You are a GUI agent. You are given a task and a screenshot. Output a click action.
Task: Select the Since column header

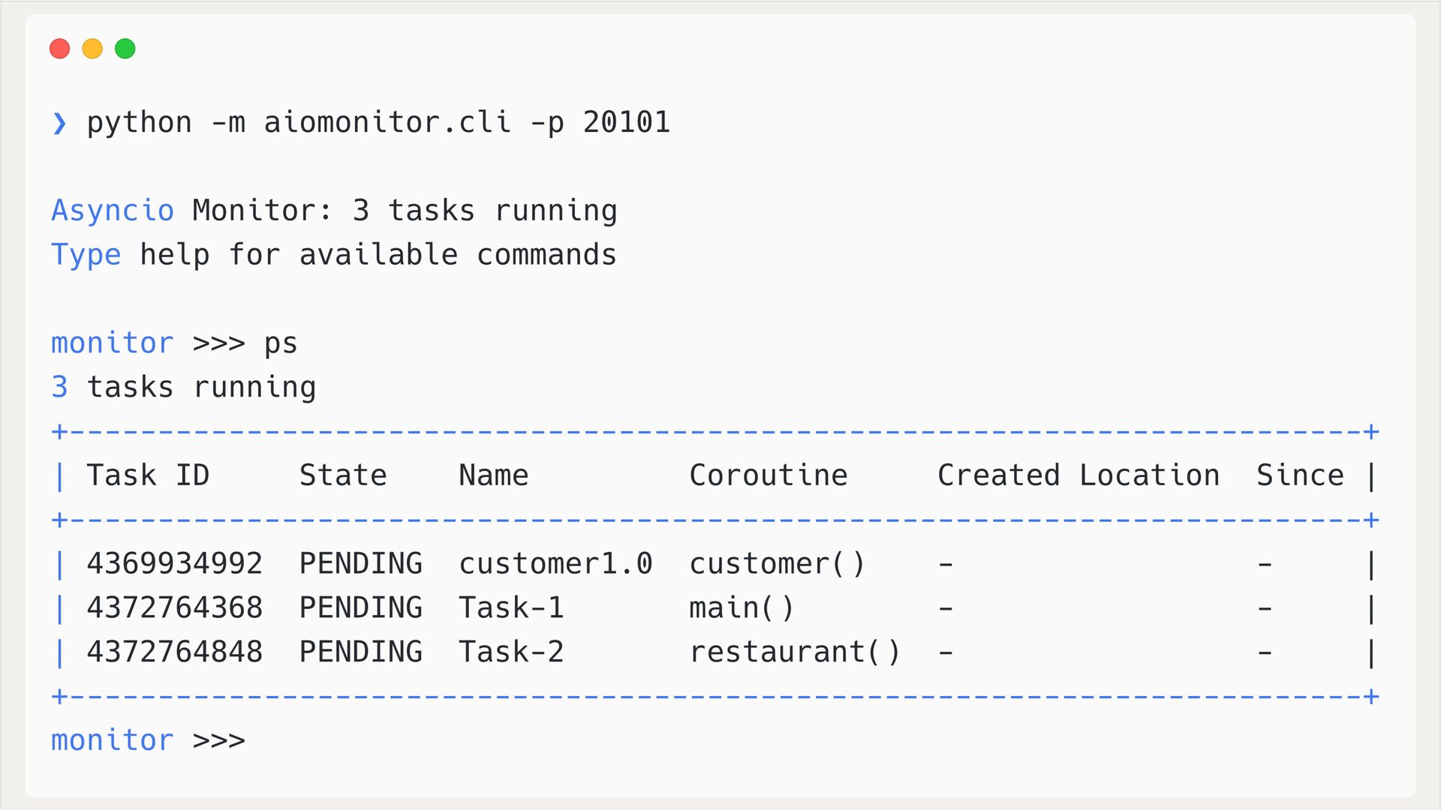(x=1300, y=475)
